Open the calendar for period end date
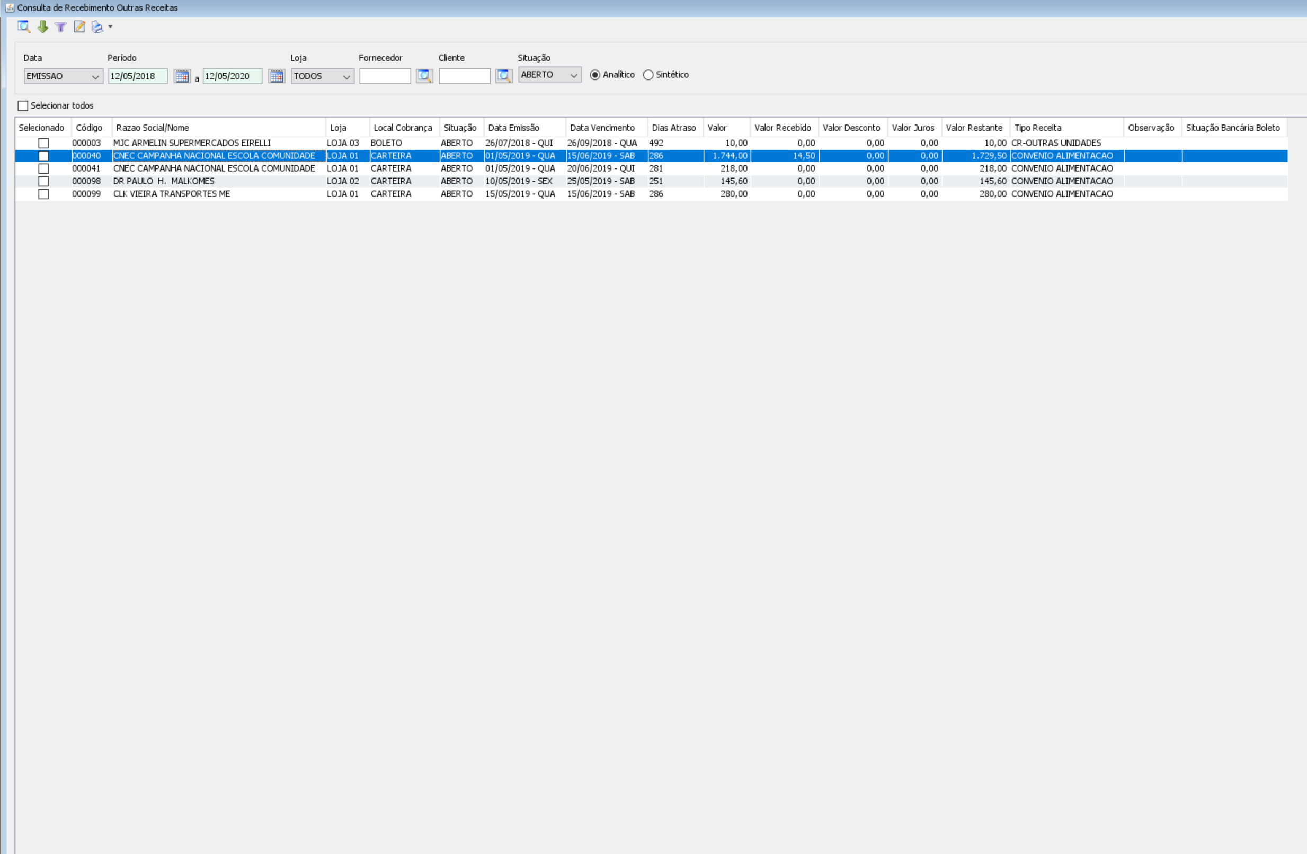Viewport: 1307px width, 854px height. pos(277,76)
